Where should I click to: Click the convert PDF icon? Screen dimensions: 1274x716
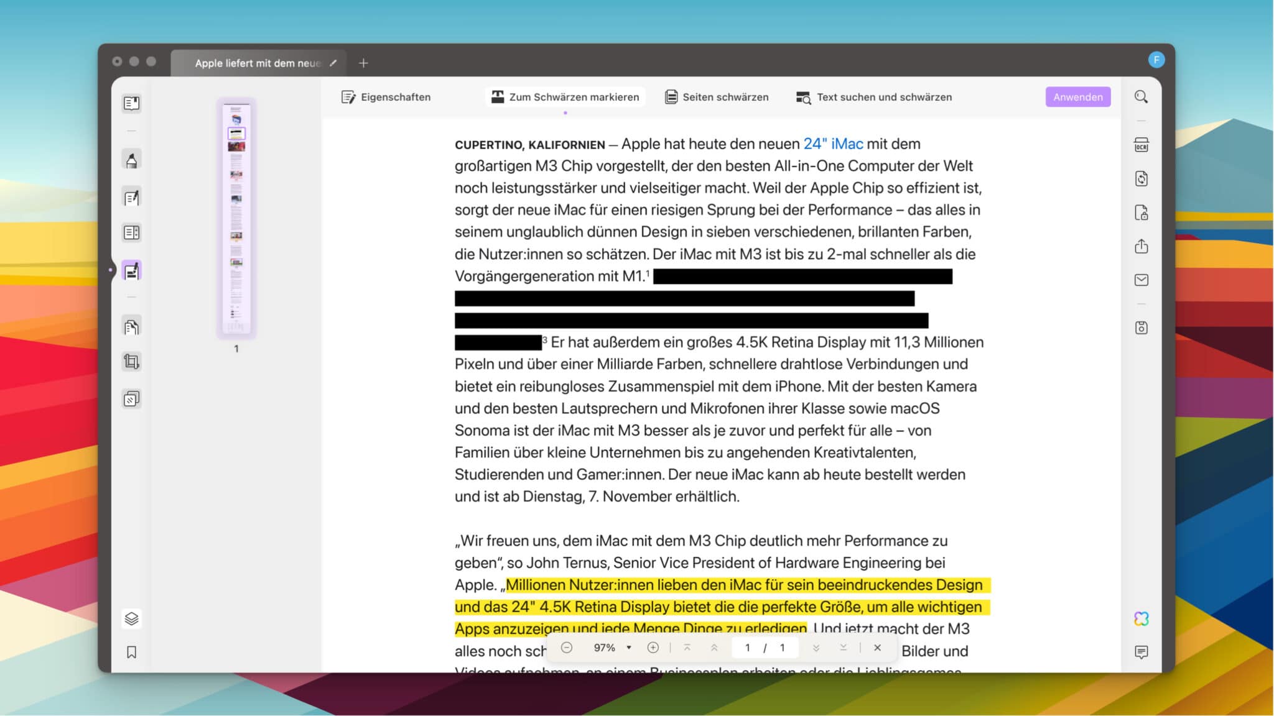pyautogui.click(x=1141, y=179)
